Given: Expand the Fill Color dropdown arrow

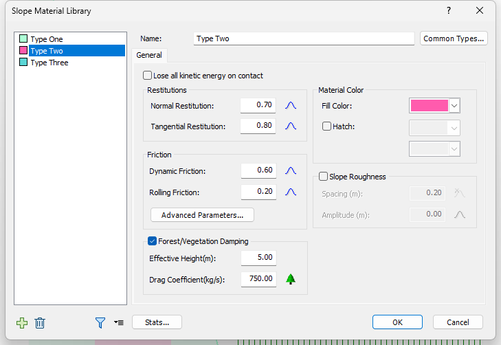Looking at the screenshot, I should tap(454, 106).
